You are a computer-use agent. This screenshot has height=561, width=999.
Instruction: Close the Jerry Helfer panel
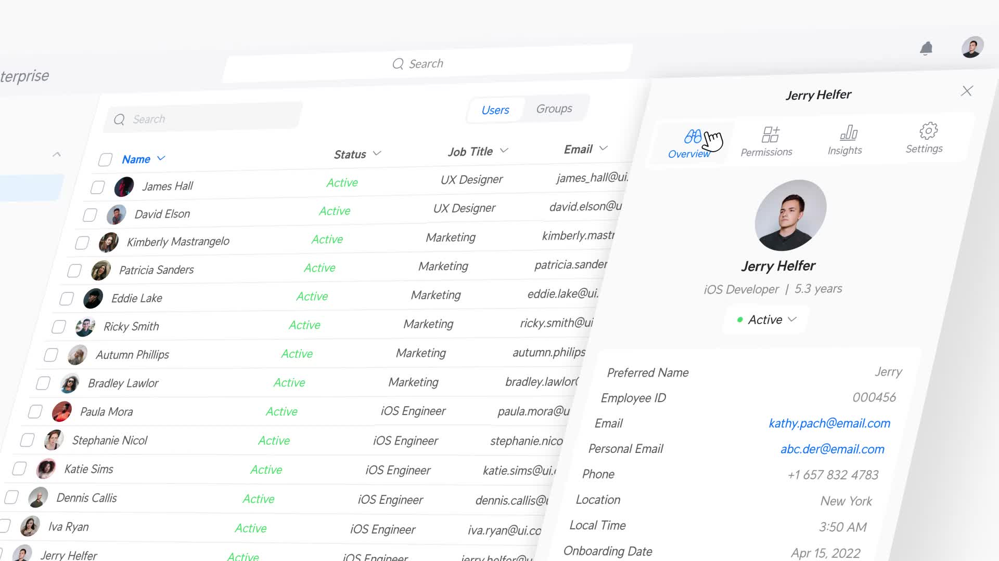[967, 91]
